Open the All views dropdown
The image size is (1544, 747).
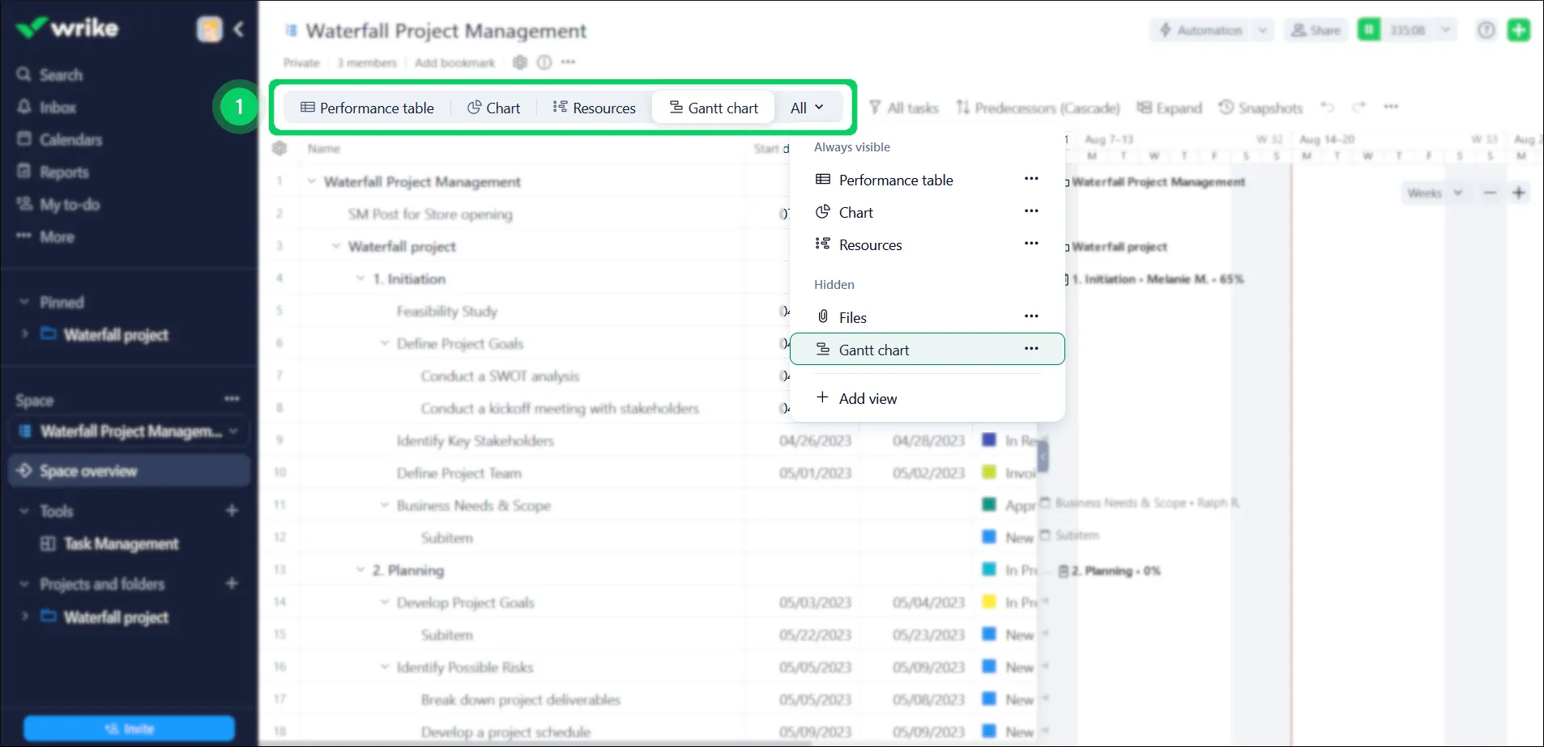808,107
